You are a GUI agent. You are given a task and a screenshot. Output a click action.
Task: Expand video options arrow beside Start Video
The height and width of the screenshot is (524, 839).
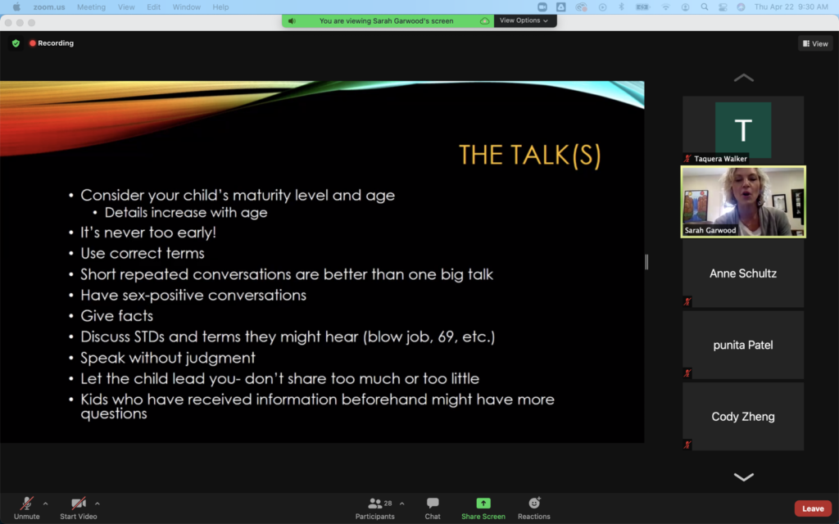(x=98, y=504)
